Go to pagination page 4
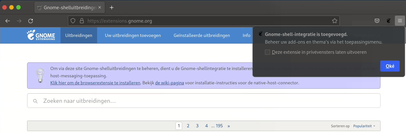The image size is (406, 133). [206, 126]
